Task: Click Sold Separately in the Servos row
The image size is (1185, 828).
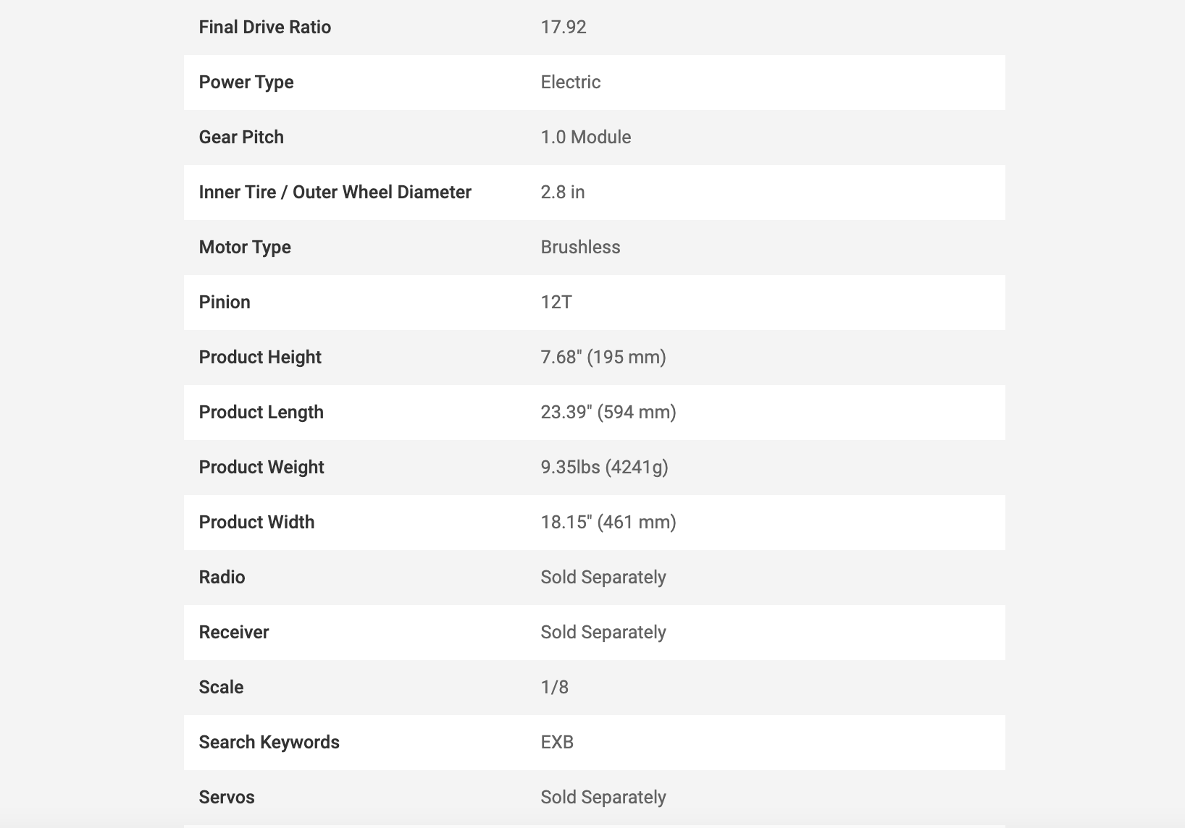Action: coord(603,798)
